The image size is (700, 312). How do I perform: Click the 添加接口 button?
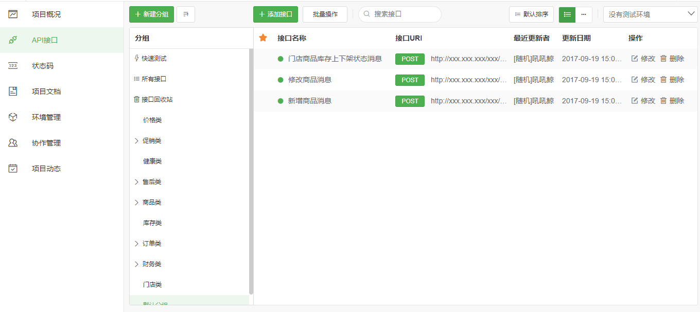click(x=275, y=14)
